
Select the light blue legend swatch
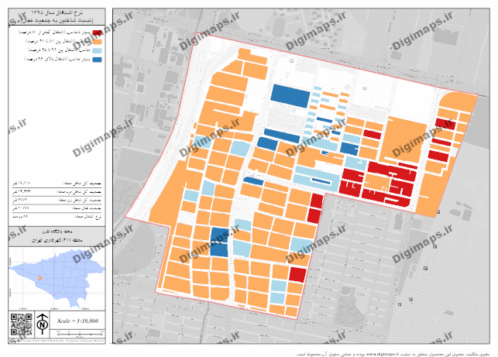(98, 49)
